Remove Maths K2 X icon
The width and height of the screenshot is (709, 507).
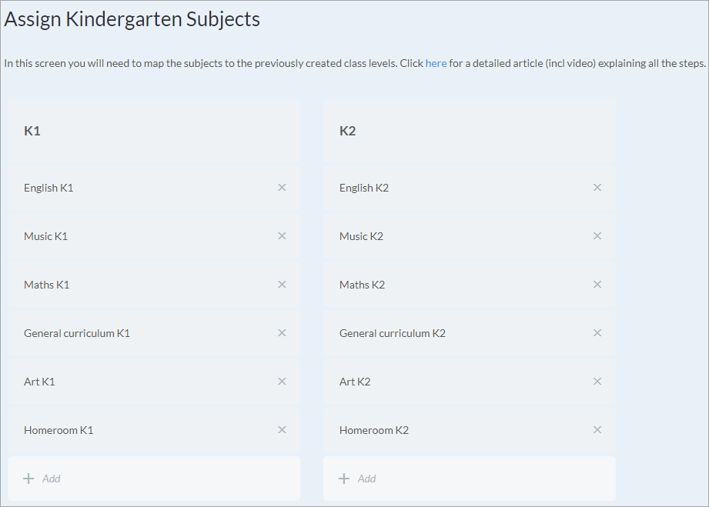597,284
